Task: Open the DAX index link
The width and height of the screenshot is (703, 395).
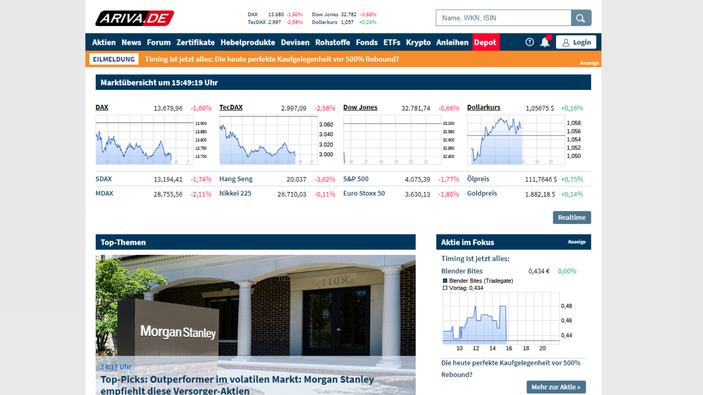Action: [x=102, y=108]
